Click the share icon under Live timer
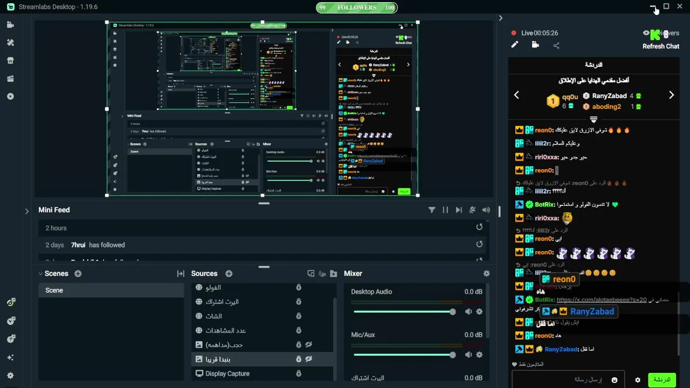 (x=556, y=46)
